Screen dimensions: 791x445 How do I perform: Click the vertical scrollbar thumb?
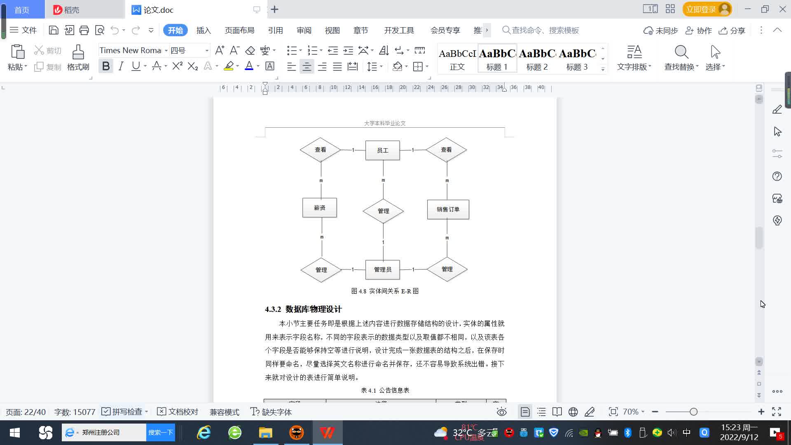point(759,238)
